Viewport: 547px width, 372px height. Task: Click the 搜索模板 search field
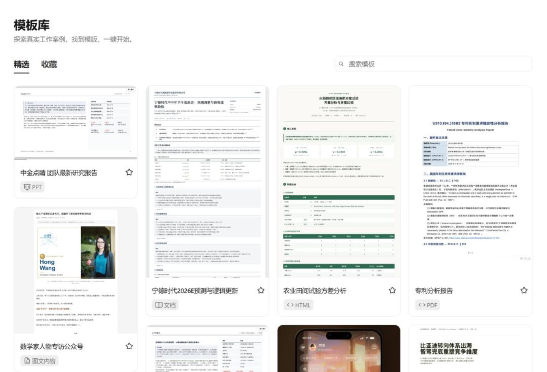click(433, 64)
